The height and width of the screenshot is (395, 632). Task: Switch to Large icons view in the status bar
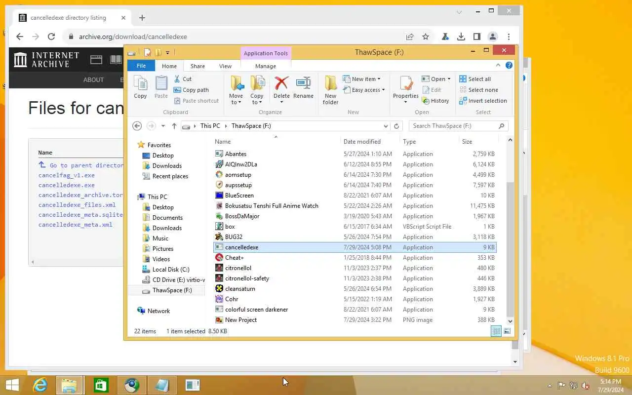pos(507,331)
